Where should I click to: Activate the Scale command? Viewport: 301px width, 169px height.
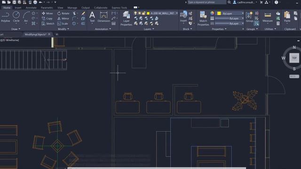tap(63, 23)
